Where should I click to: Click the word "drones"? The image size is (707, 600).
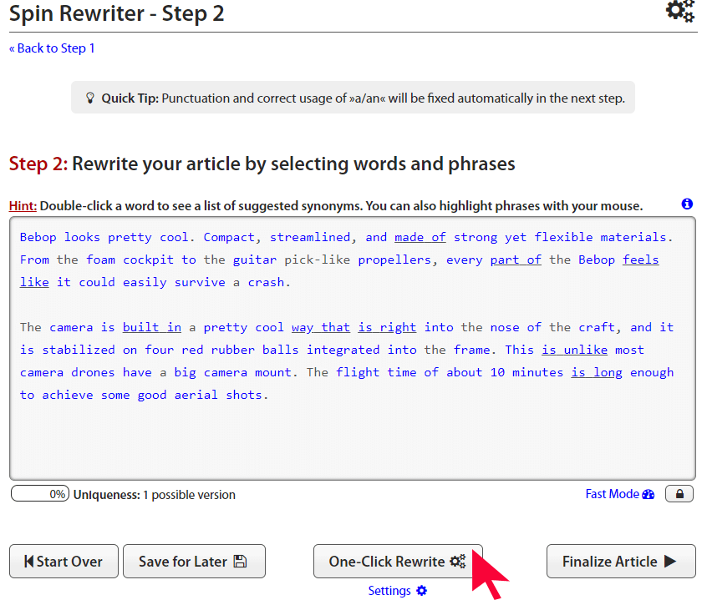(x=93, y=372)
